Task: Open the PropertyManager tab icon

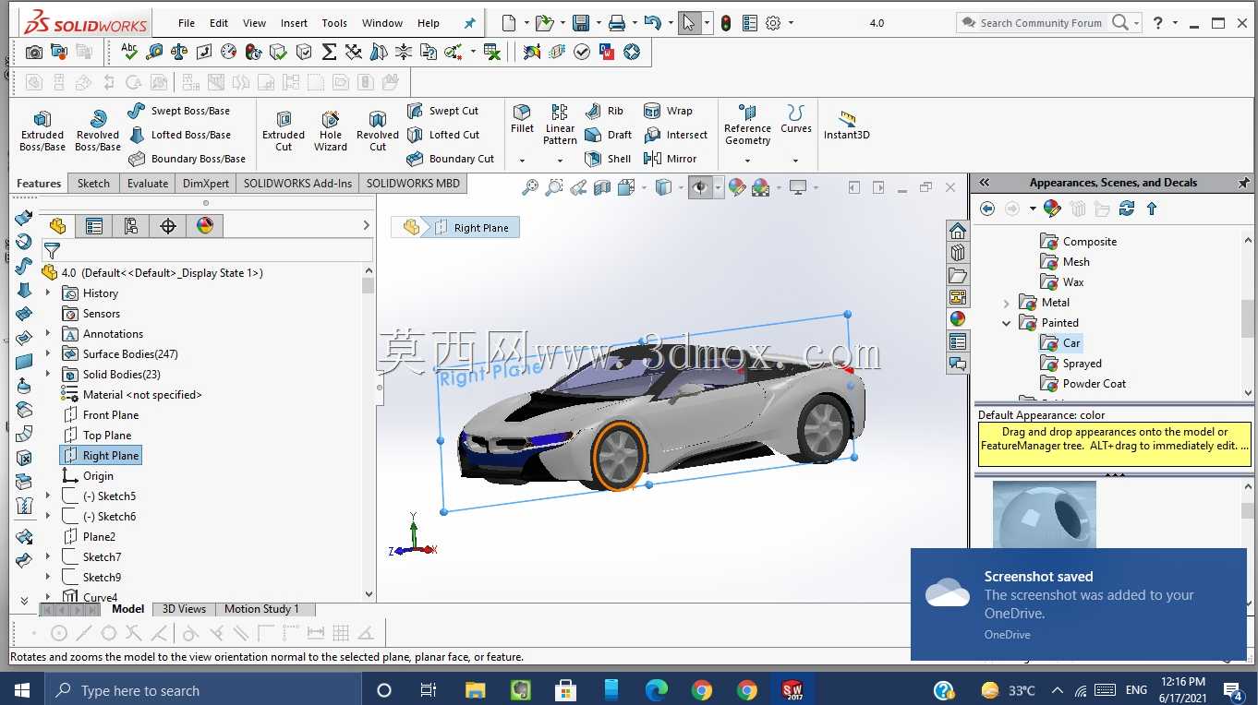Action: click(94, 226)
